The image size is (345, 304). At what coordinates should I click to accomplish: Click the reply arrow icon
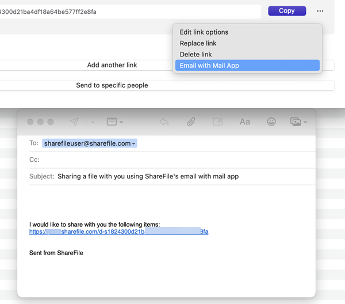164,121
